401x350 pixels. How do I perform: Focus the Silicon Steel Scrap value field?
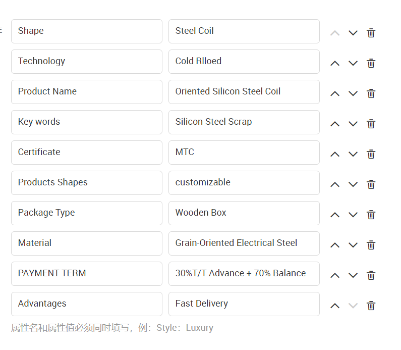(244, 122)
